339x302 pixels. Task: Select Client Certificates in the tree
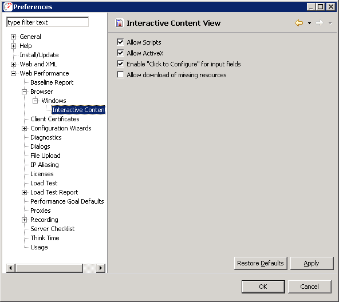point(55,119)
